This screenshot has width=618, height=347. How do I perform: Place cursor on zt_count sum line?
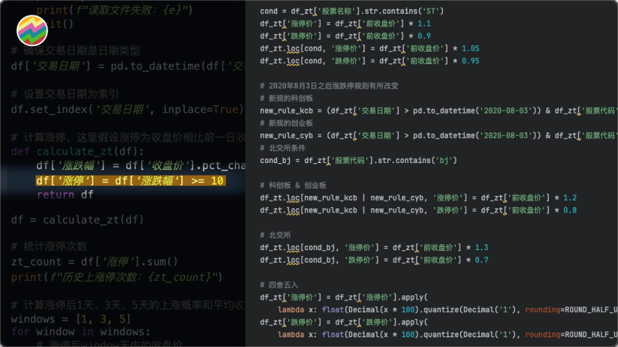(94, 261)
